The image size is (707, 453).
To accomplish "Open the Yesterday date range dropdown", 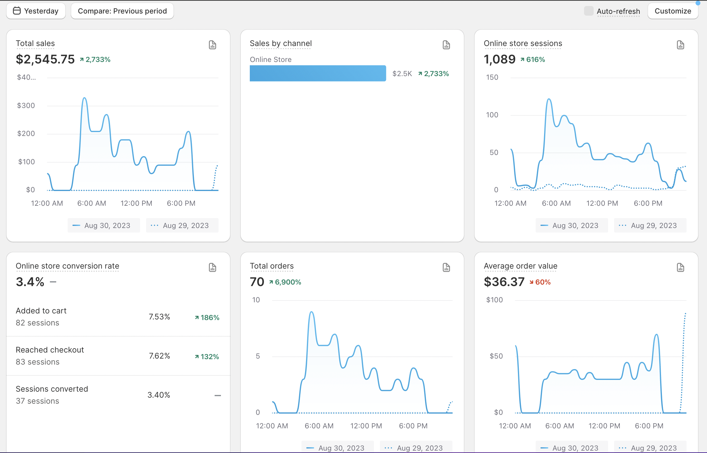I will pyautogui.click(x=36, y=11).
